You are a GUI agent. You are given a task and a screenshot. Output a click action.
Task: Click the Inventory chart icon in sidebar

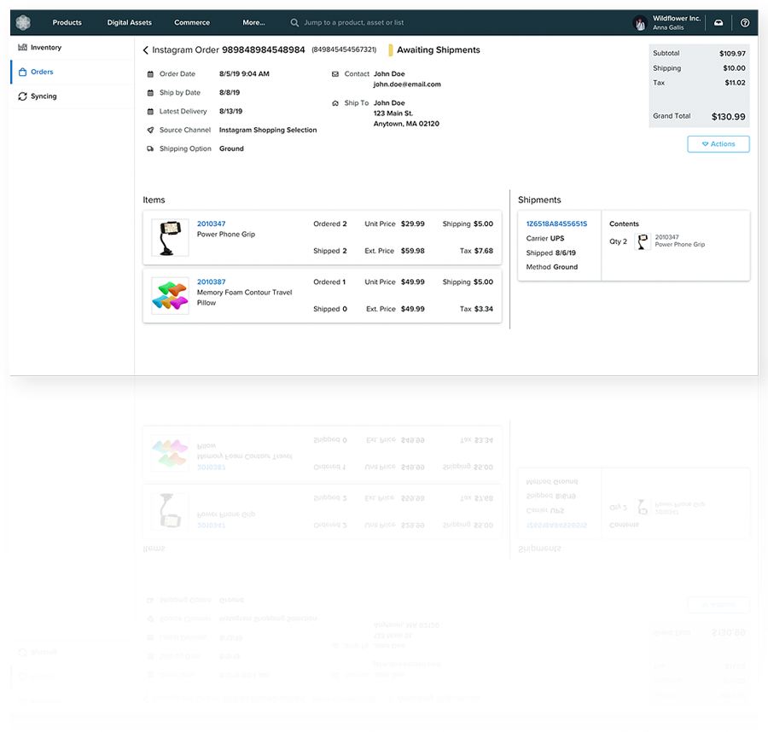click(x=22, y=48)
